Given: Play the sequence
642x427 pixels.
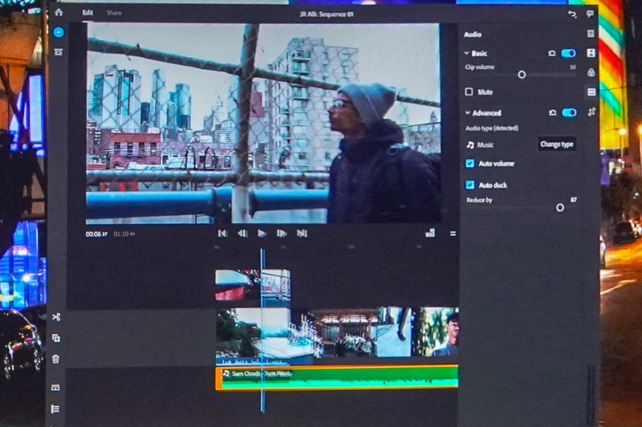Looking at the screenshot, I should [x=262, y=234].
